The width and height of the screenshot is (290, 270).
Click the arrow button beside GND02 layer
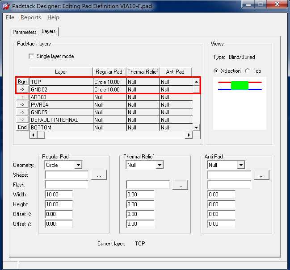tap(22, 89)
